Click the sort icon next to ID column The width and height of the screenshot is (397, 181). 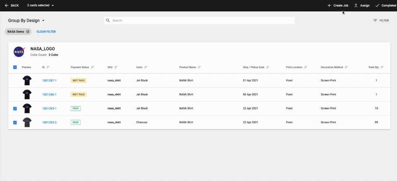pos(48,67)
